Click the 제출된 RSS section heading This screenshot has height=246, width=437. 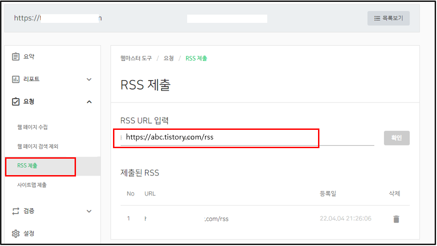(x=140, y=173)
